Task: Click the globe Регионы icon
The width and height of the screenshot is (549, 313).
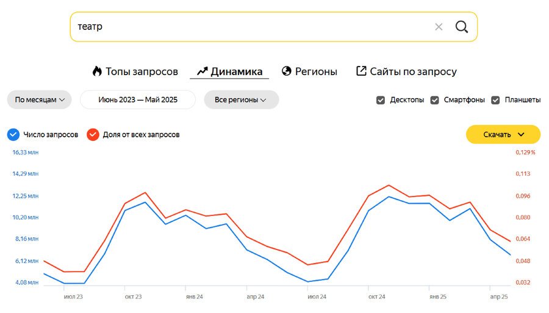Action: pyautogui.click(x=287, y=71)
